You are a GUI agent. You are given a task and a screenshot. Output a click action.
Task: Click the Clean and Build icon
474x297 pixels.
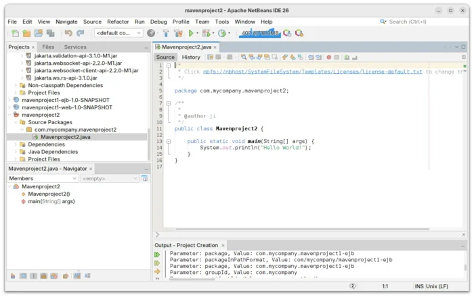(x=178, y=33)
